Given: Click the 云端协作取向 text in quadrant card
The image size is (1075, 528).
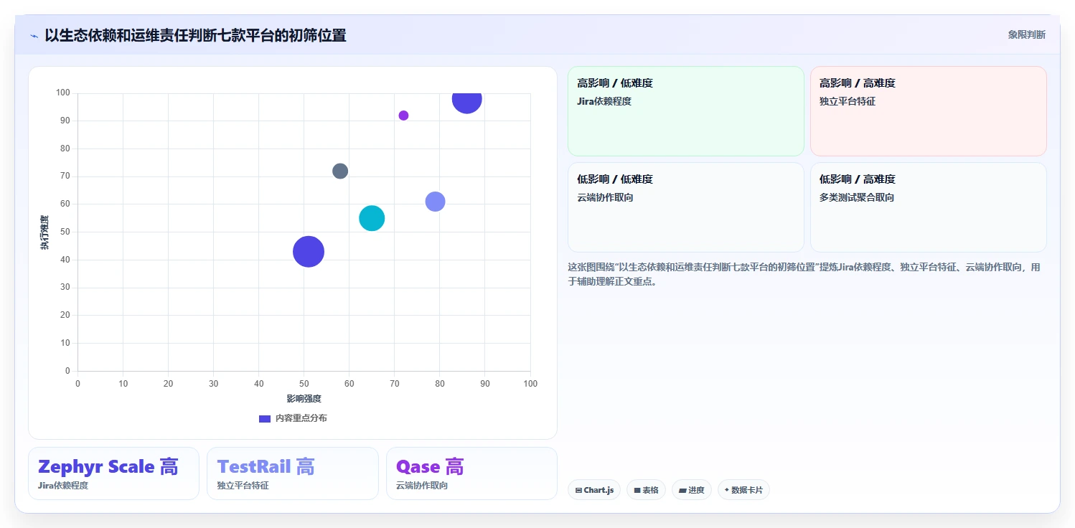Looking at the screenshot, I should (x=605, y=197).
